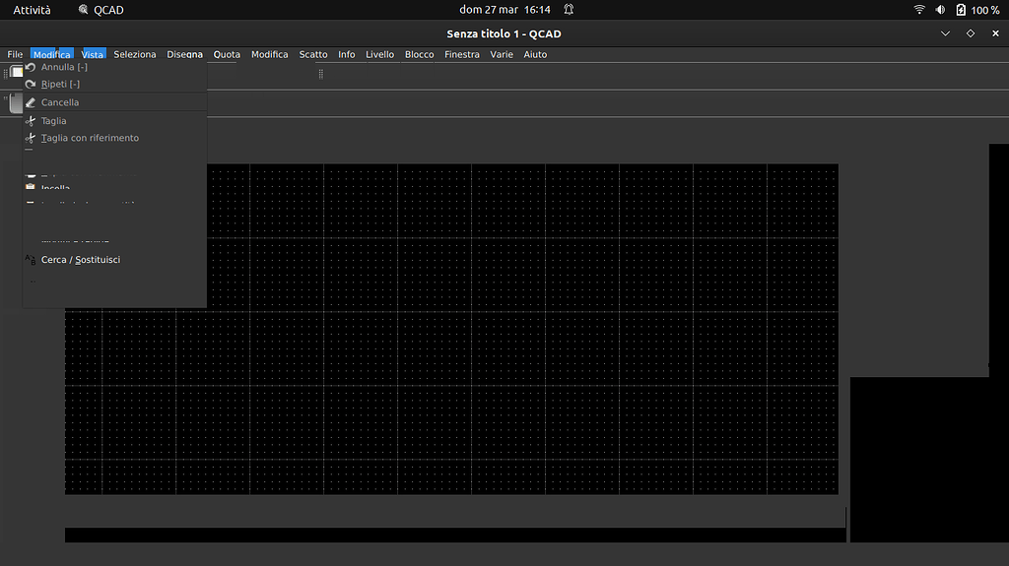Maximize the QCAD window with diamond button

[971, 33]
